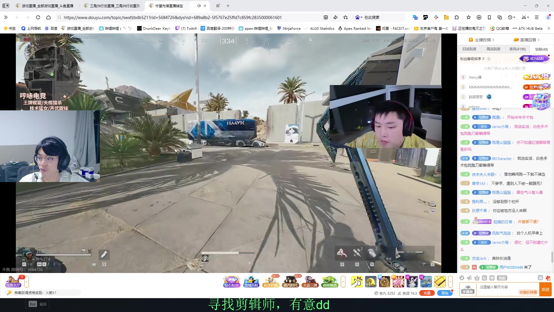Expand the gift list chevron

[450, 282]
